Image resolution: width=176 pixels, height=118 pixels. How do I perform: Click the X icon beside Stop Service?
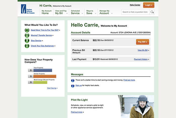[27, 41]
